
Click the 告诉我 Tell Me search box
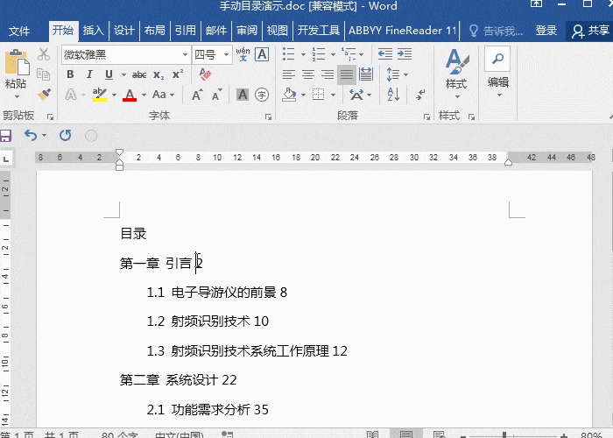pyautogui.click(x=496, y=31)
